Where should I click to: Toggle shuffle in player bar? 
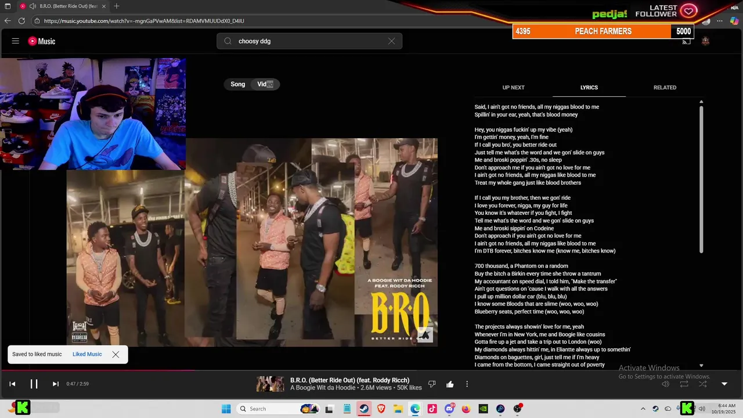(703, 384)
